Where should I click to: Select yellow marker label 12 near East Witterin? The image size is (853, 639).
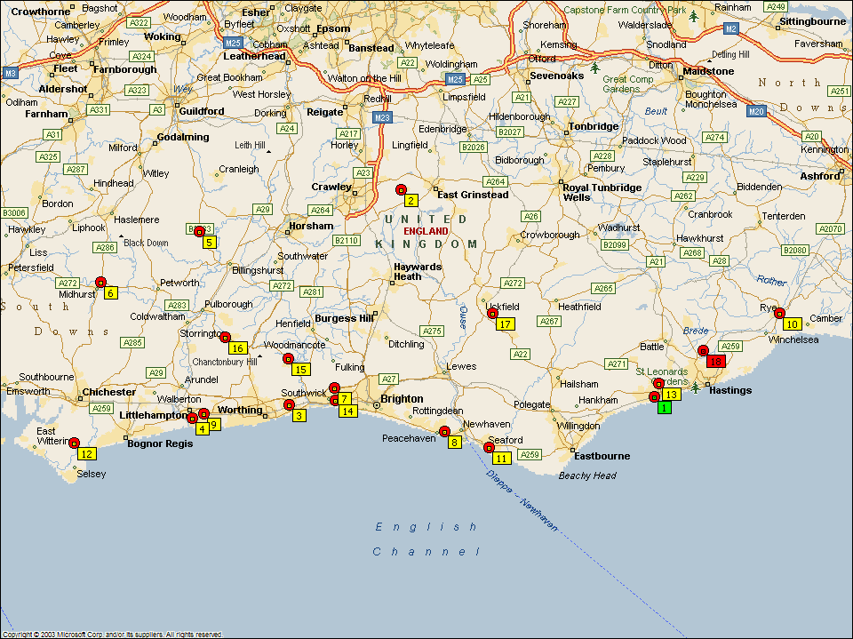click(86, 454)
